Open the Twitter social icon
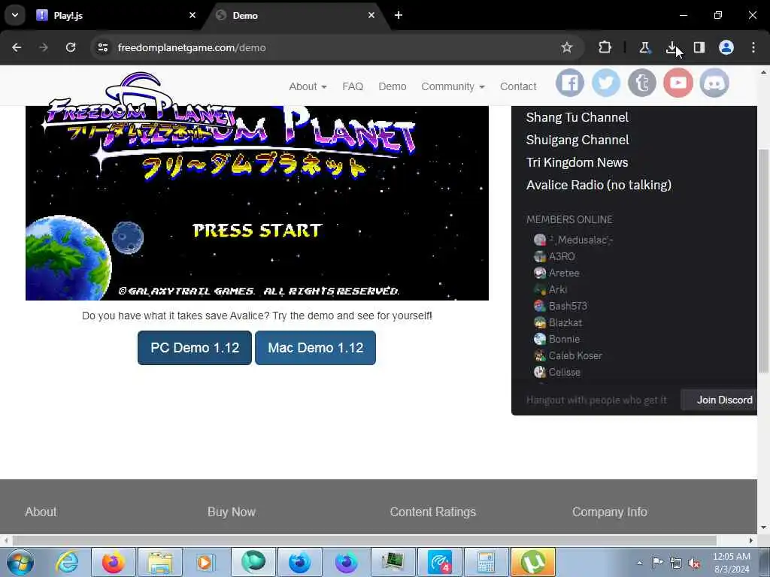 tap(606, 83)
